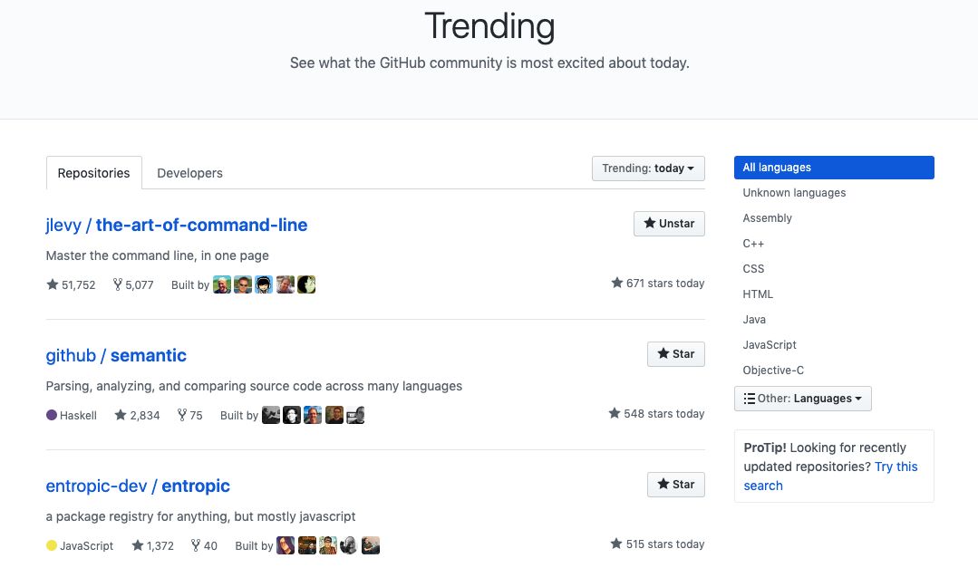Click the fork icon showing 5,077 forks
Screen dimensions: 978x568
tap(118, 284)
